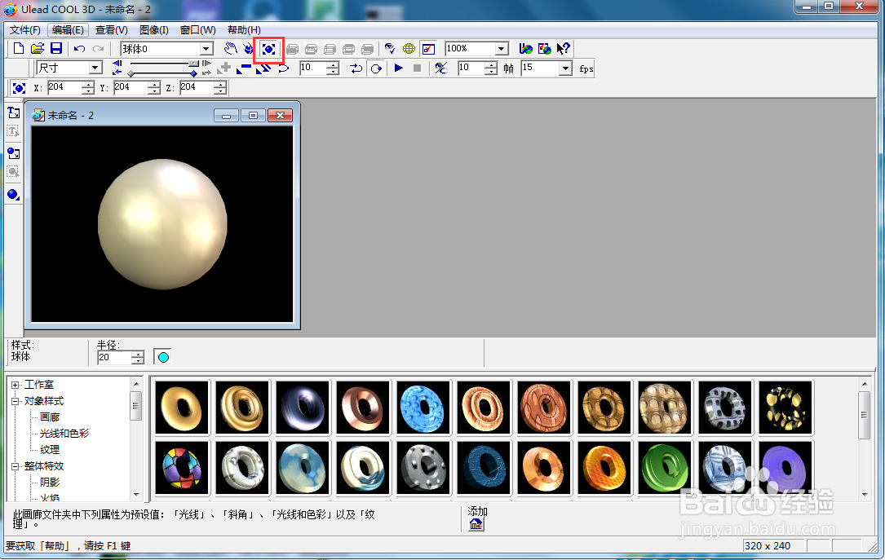
Task: Click the reverse keyframes icon
Action: 263,68
